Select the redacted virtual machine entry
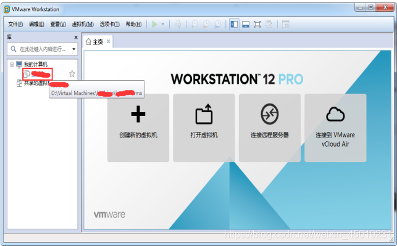This screenshot has width=397, height=246. pyautogui.click(x=38, y=74)
